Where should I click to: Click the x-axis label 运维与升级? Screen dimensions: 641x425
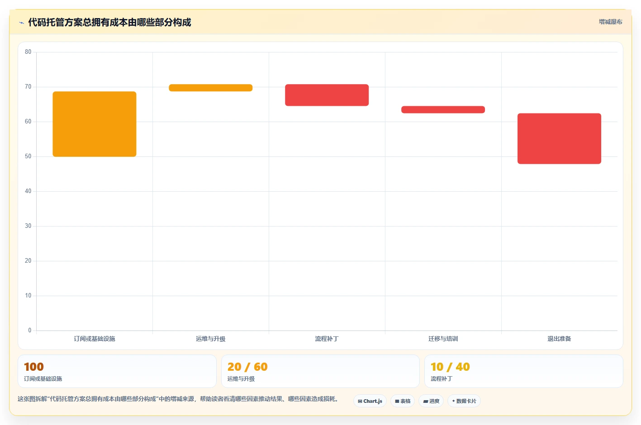pos(211,339)
